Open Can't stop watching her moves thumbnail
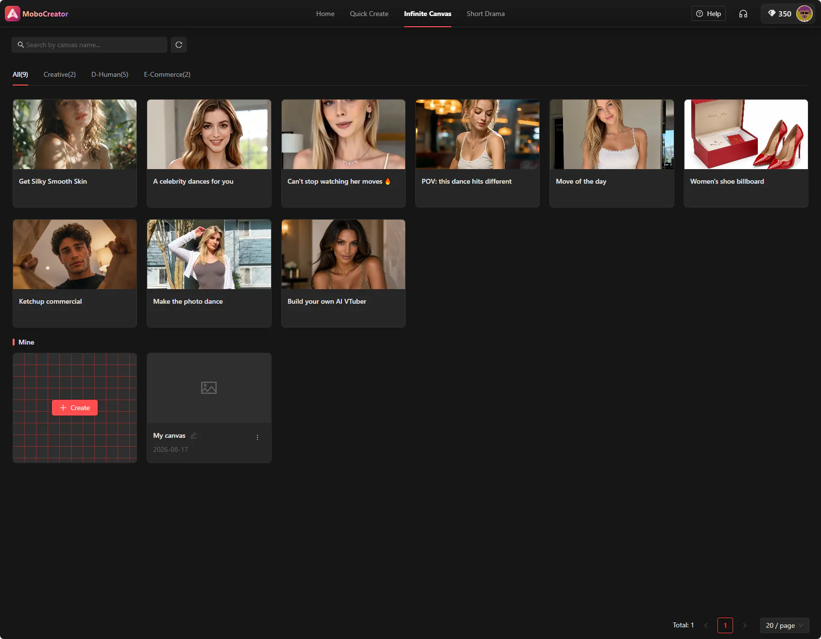This screenshot has height=639, width=821. click(343, 134)
